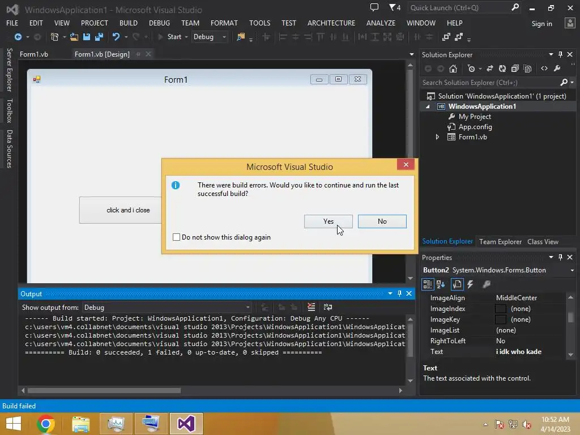This screenshot has height=435, width=580.
Task: Click the Undo arrow icon
Action: (x=116, y=37)
